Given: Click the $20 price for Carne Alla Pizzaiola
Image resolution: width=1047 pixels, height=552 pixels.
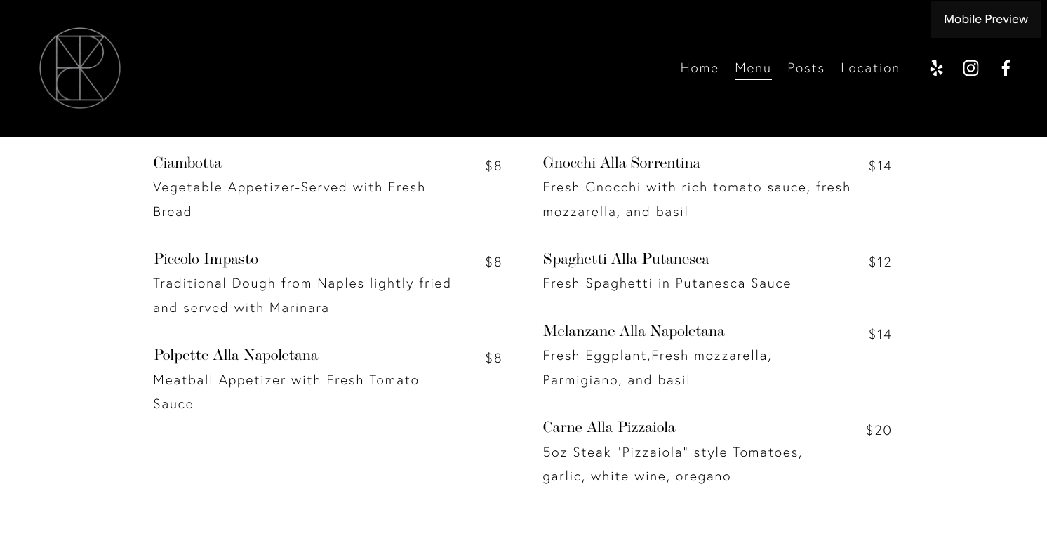Looking at the screenshot, I should tap(879, 431).
